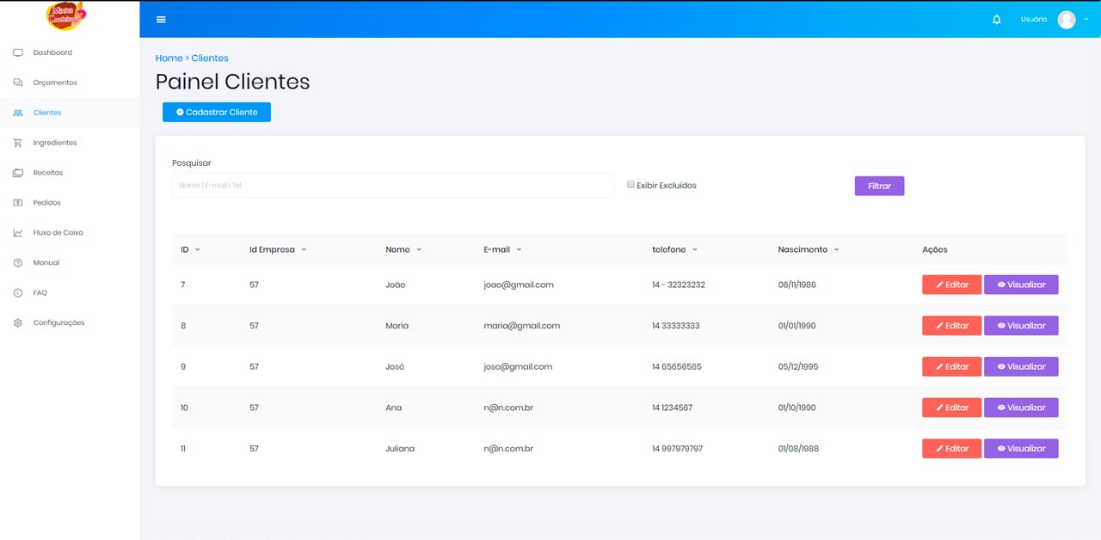Click the app logo in the sidebar
Image resolution: width=1101 pixels, height=540 pixels.
67,15
